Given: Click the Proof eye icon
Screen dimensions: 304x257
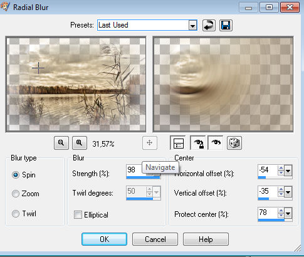Looking at the screenshot, I should [x=216, y=143].
